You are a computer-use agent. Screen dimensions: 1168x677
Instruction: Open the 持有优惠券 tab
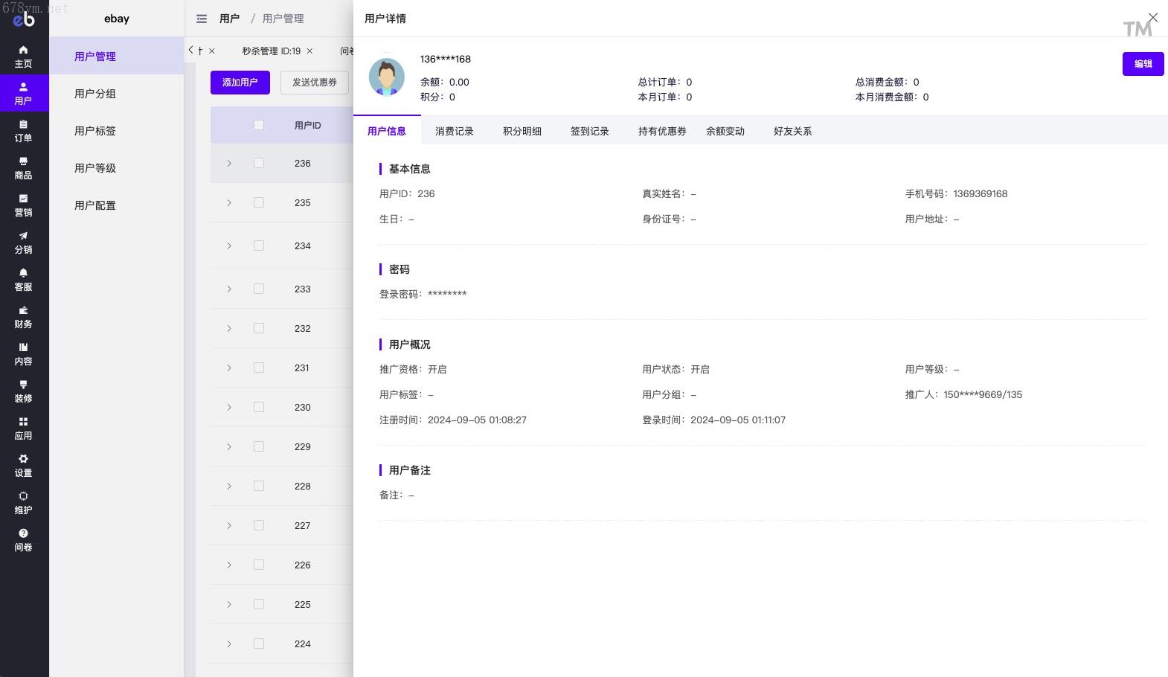point(661,131)
